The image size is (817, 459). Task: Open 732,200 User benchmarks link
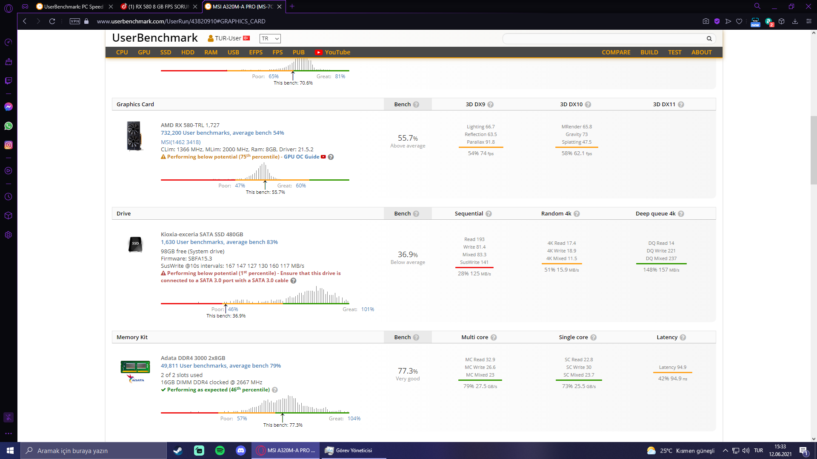(222, 133)
